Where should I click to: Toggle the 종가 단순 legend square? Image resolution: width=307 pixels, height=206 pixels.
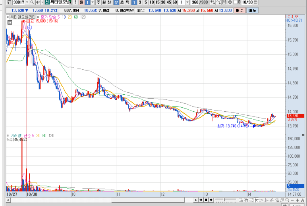(38, 17)
